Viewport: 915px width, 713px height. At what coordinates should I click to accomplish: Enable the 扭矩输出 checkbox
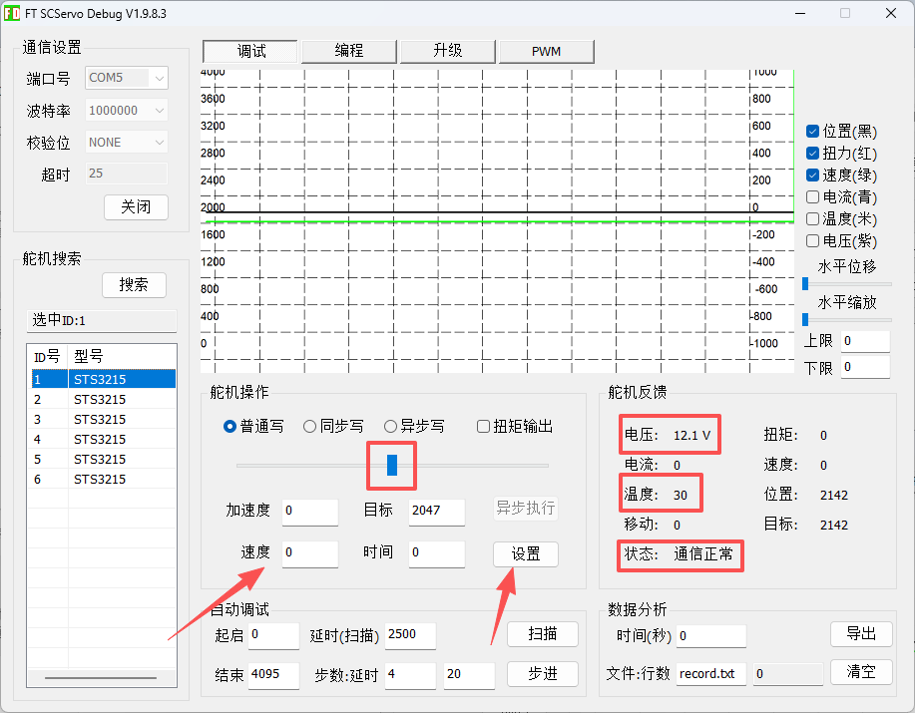coord(483,426)
